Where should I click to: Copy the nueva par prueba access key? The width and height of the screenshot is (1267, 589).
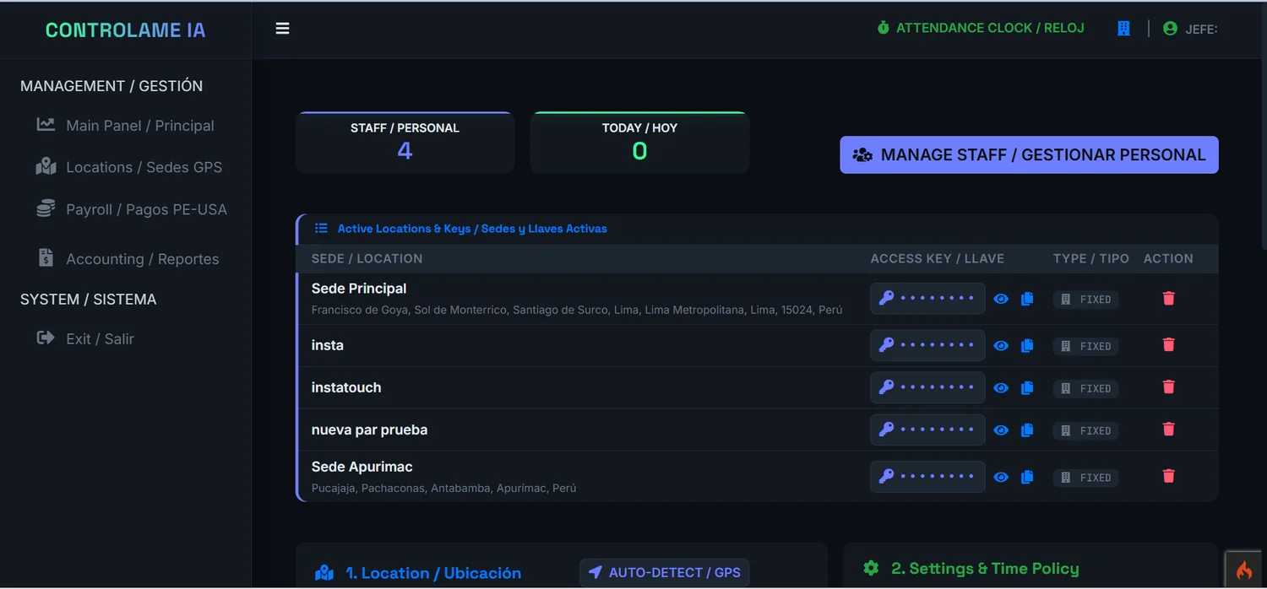pyautogui.click(x=1027, y=430)
